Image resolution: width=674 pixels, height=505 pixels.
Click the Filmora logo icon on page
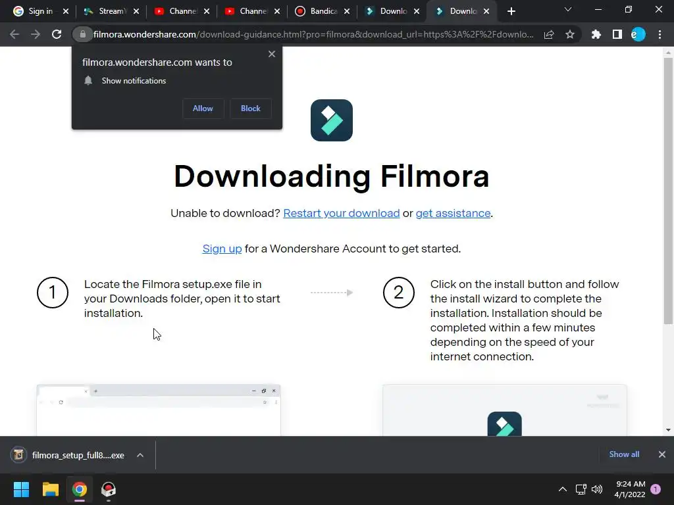[332, 120]
